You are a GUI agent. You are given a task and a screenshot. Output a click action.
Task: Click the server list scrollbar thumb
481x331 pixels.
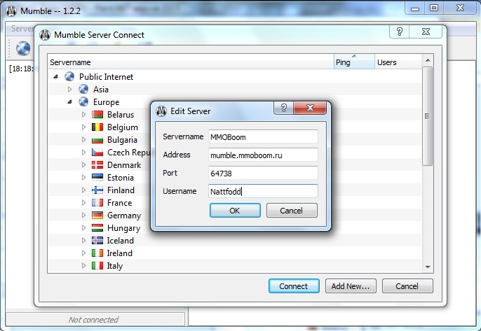427,116
